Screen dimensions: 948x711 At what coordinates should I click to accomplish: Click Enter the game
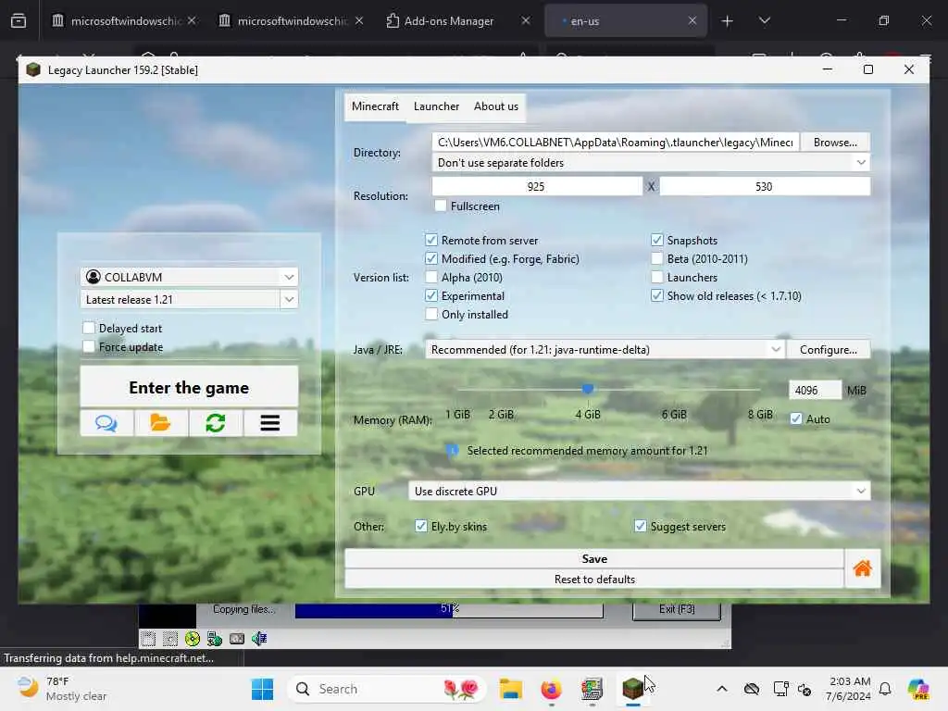[x=189, y=387]
